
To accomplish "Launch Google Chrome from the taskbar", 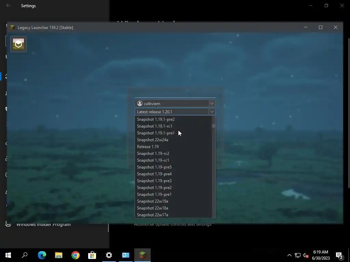I will pyautogui.click(x=76, y=255).
